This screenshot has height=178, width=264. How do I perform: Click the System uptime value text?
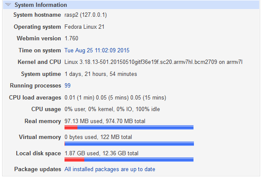click(x=101, y=74)
